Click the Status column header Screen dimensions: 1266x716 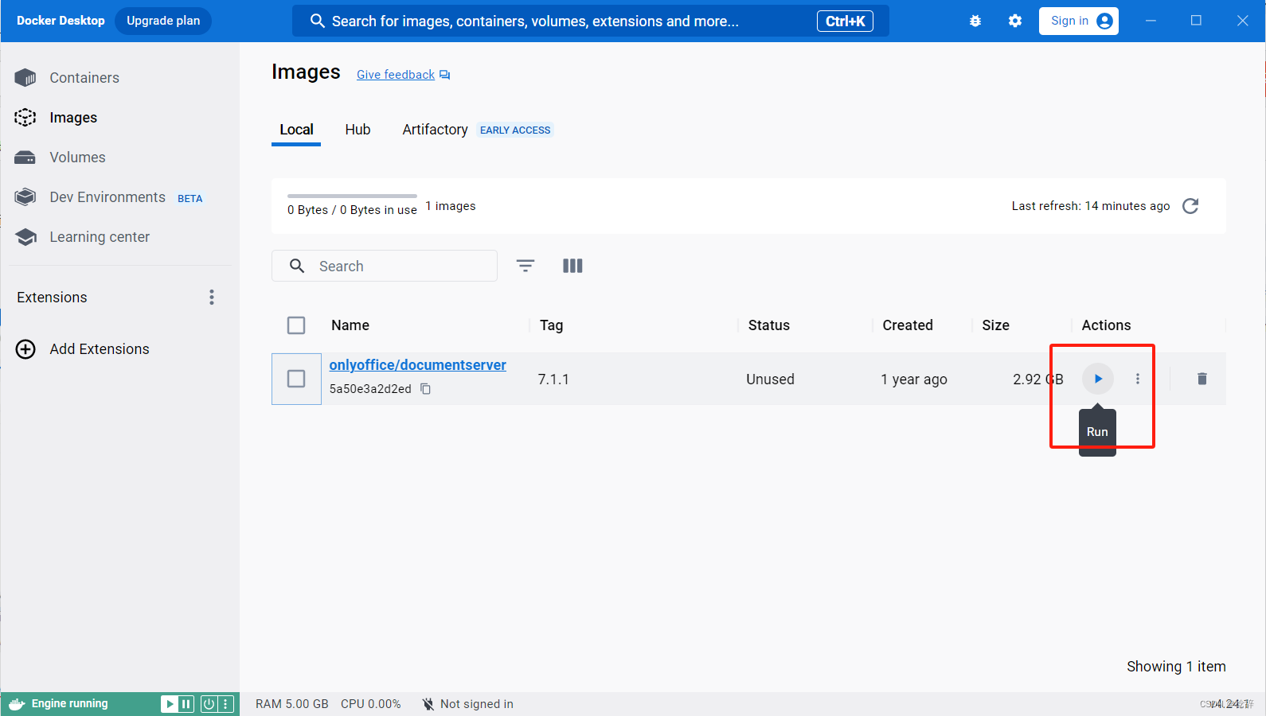coord(769,325)
